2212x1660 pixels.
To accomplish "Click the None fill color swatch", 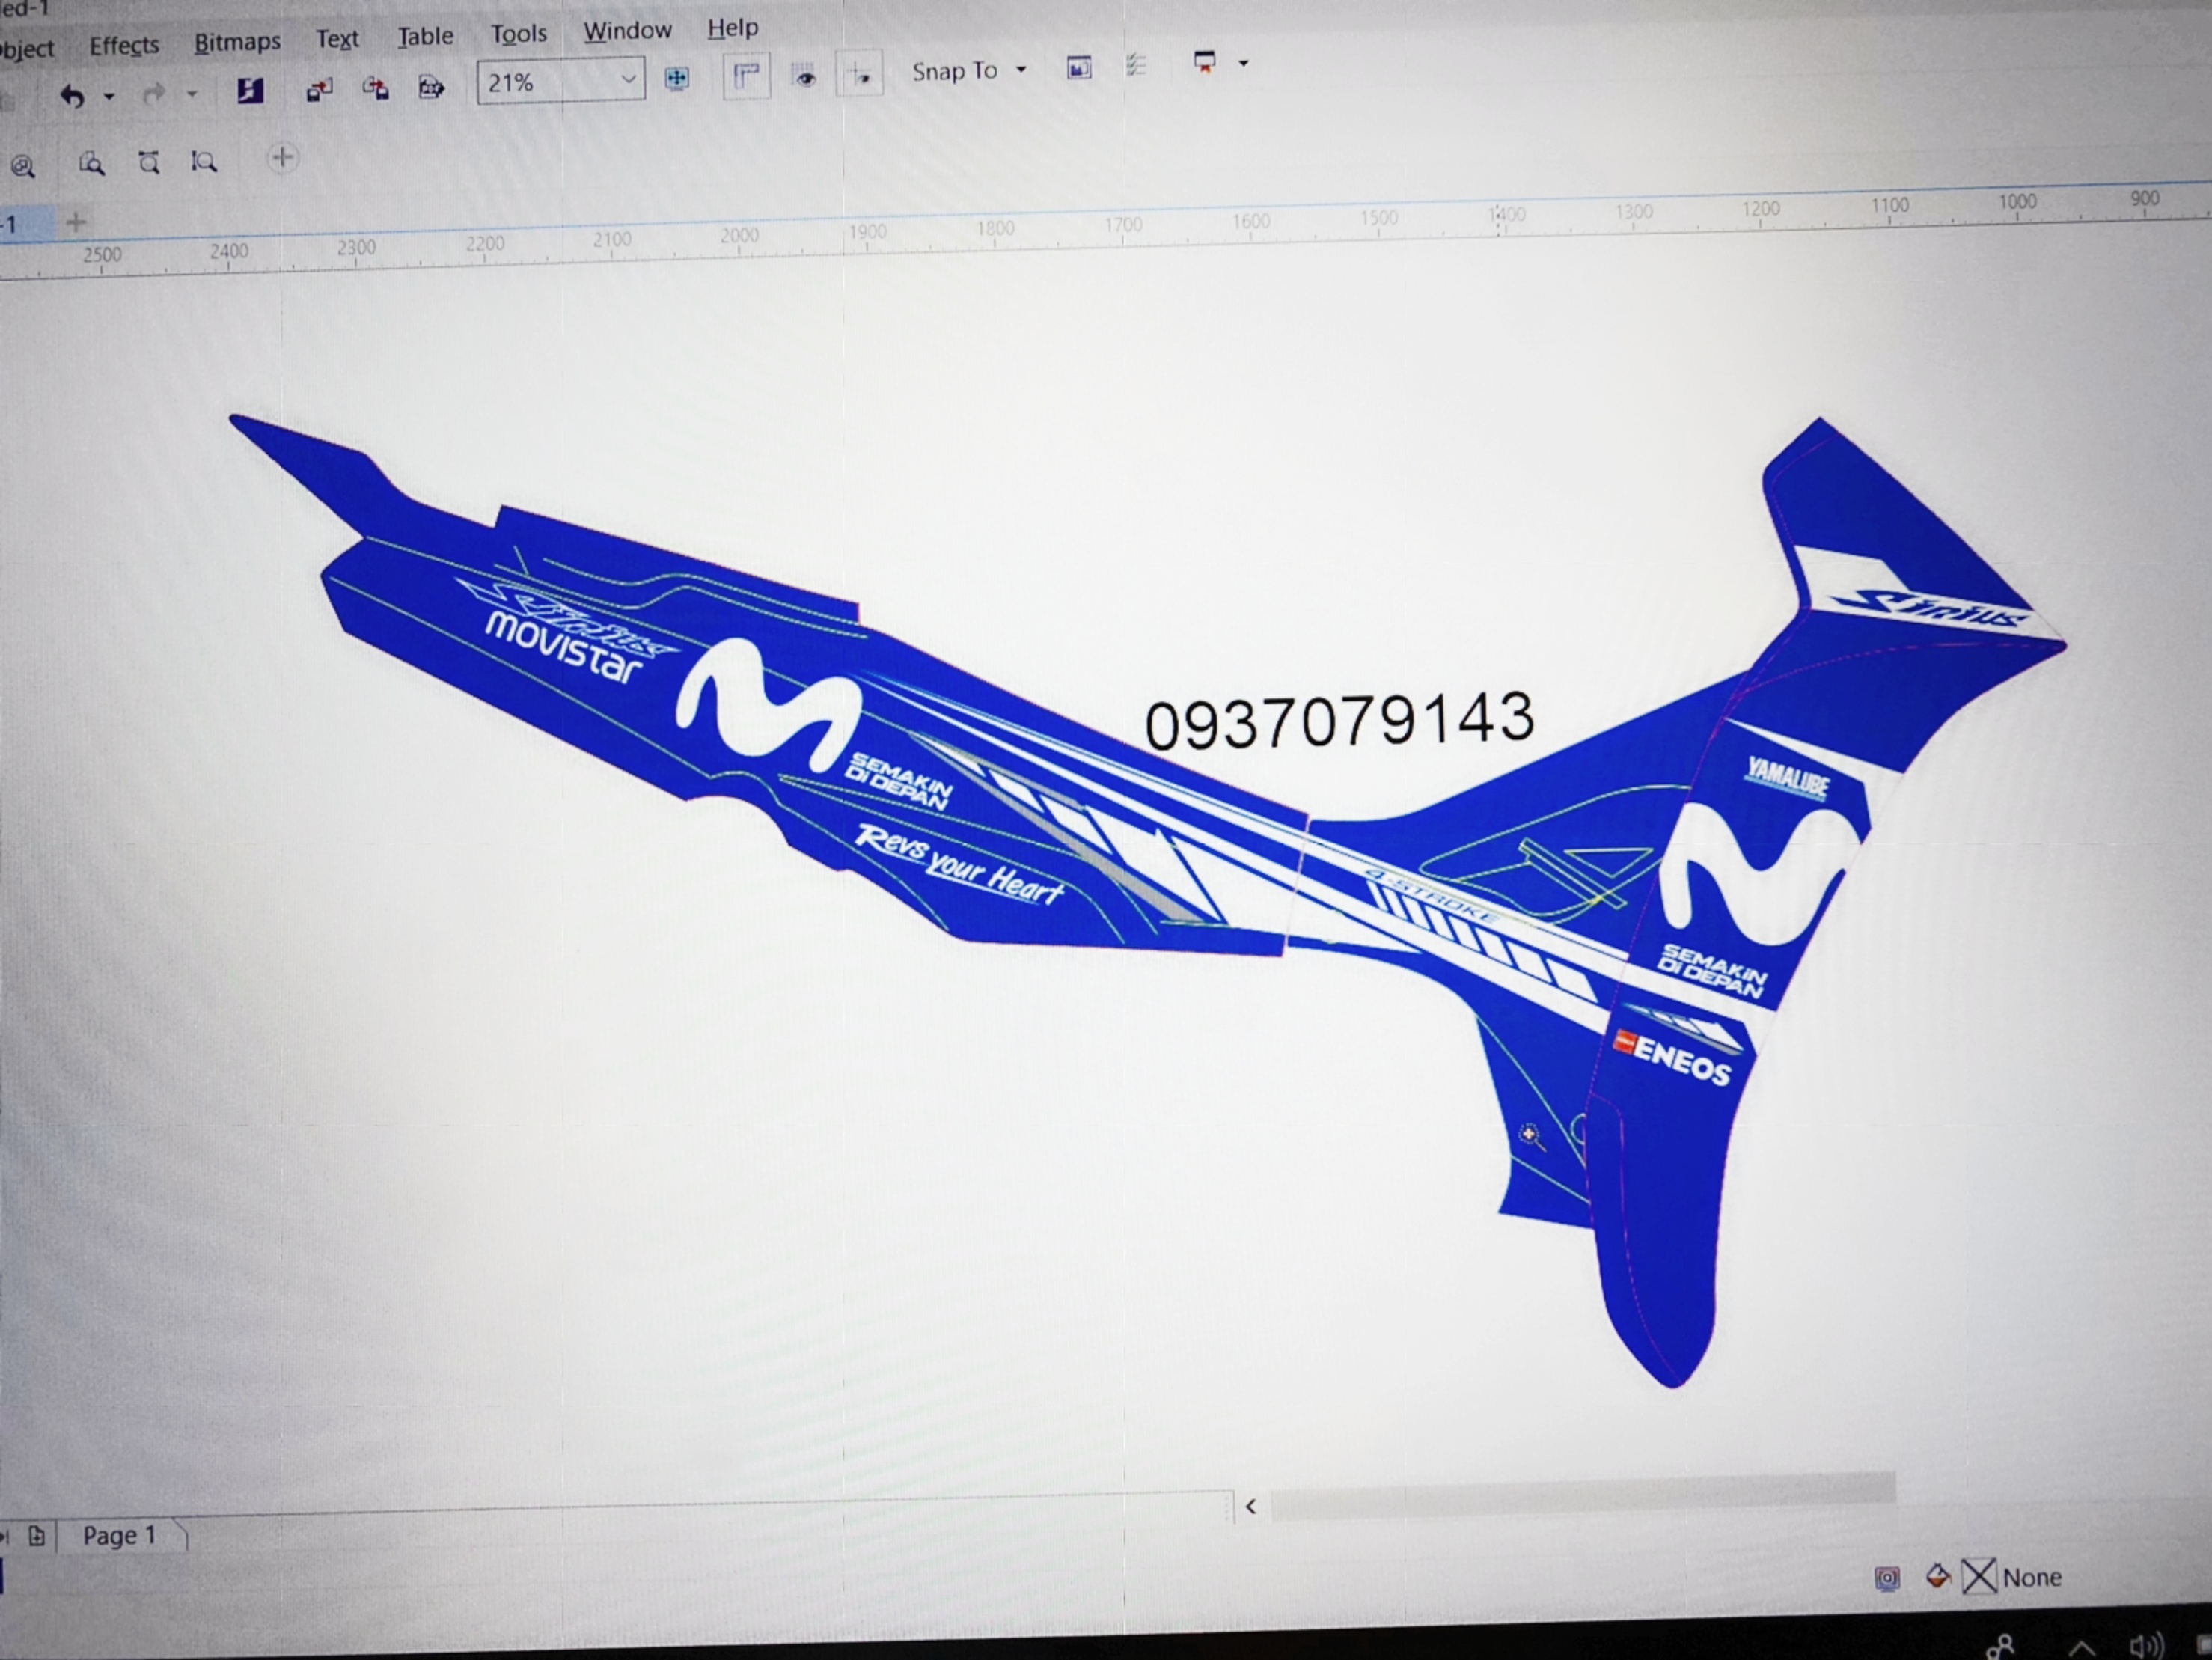I will [1978, 1577].
